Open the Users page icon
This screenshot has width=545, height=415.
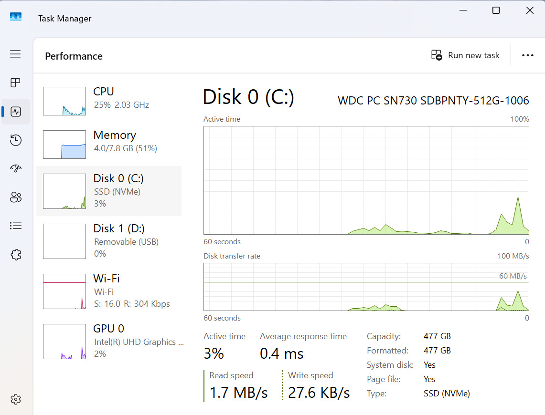(x=16, y=197)
